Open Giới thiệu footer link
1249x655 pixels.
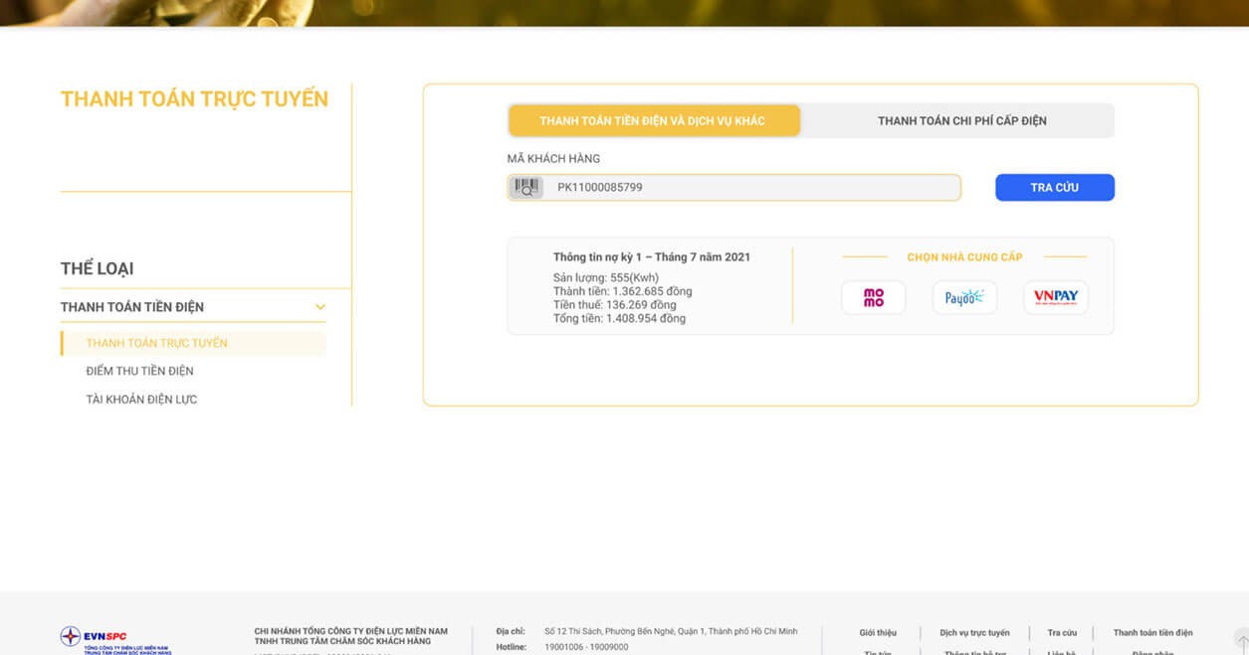(x=877, y=633)
